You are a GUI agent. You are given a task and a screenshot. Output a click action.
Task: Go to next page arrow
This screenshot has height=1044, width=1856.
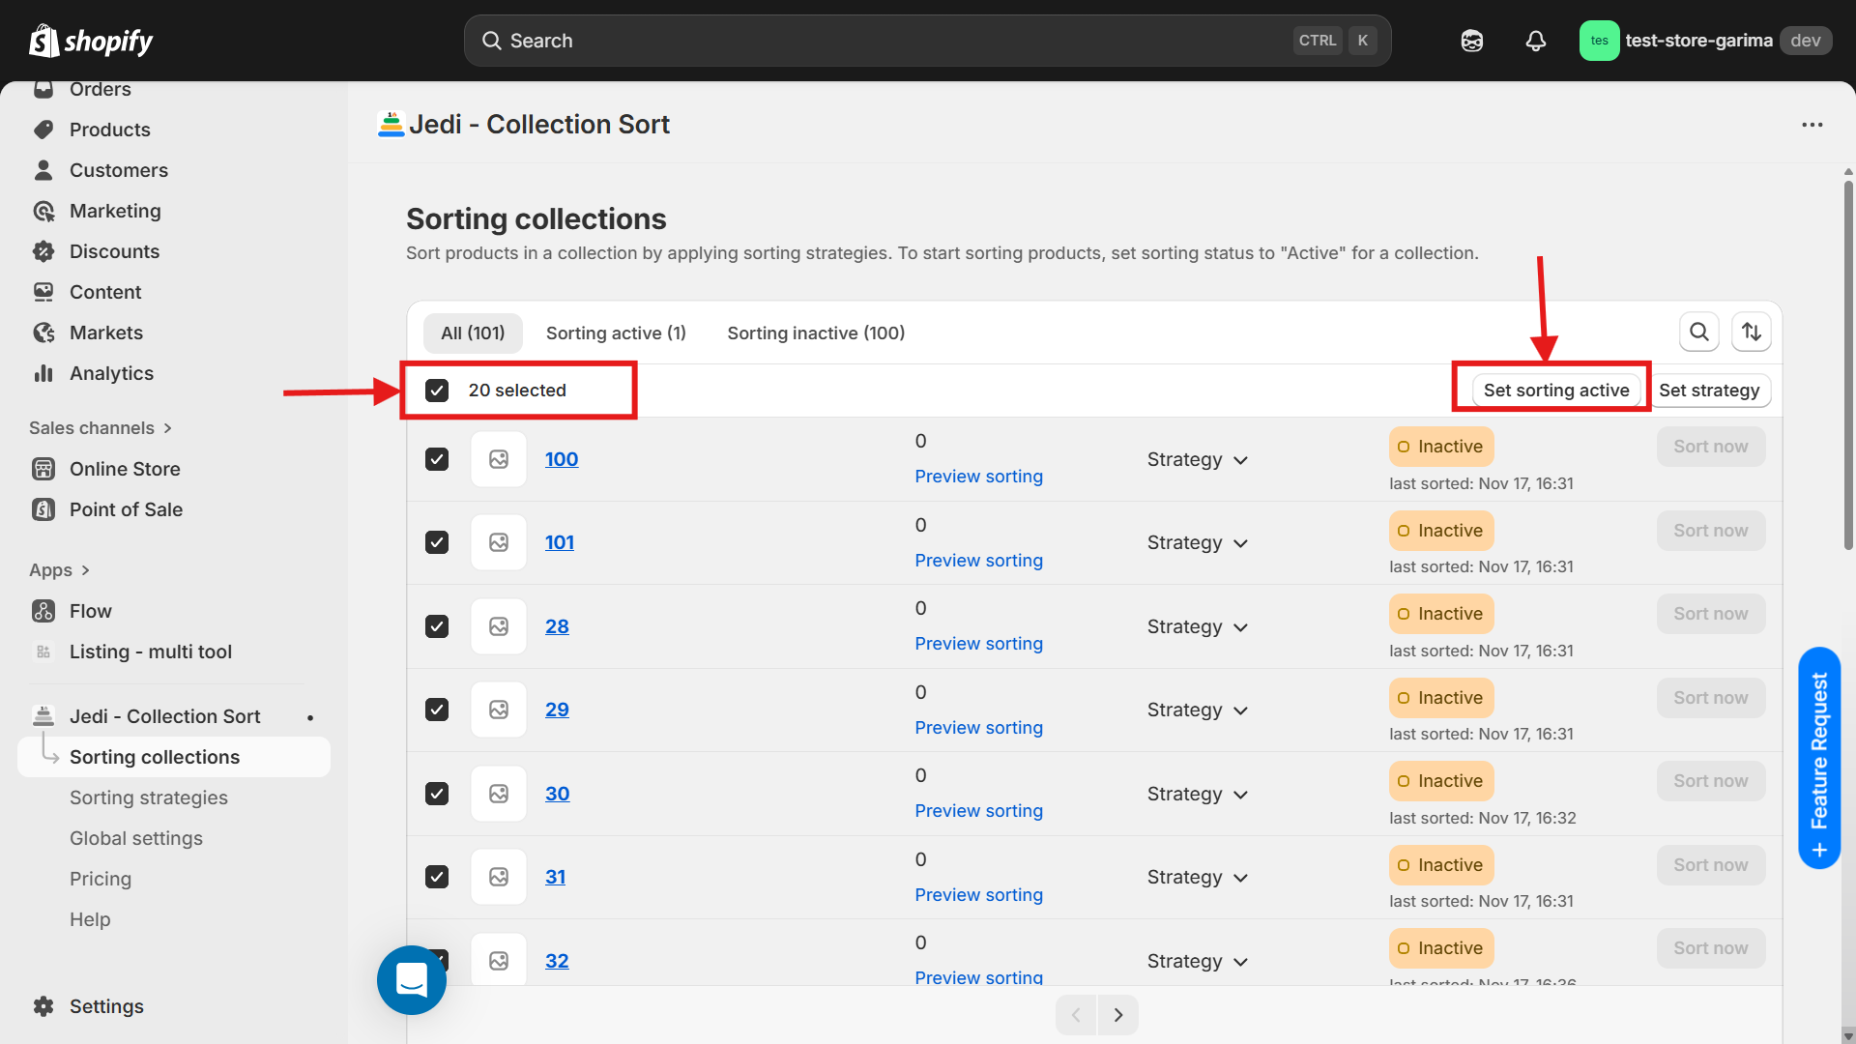coord(1118,1015)
